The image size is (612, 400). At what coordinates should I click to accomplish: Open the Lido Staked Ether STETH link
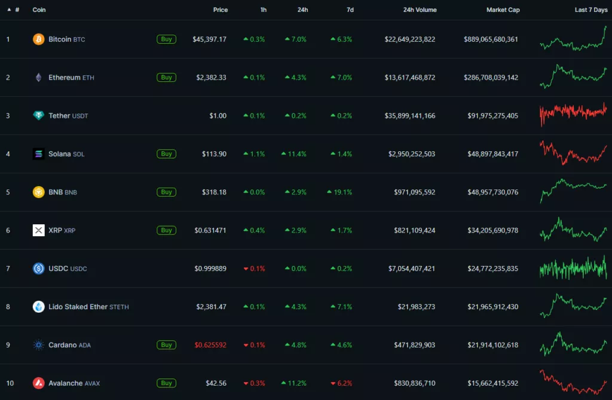88,307
